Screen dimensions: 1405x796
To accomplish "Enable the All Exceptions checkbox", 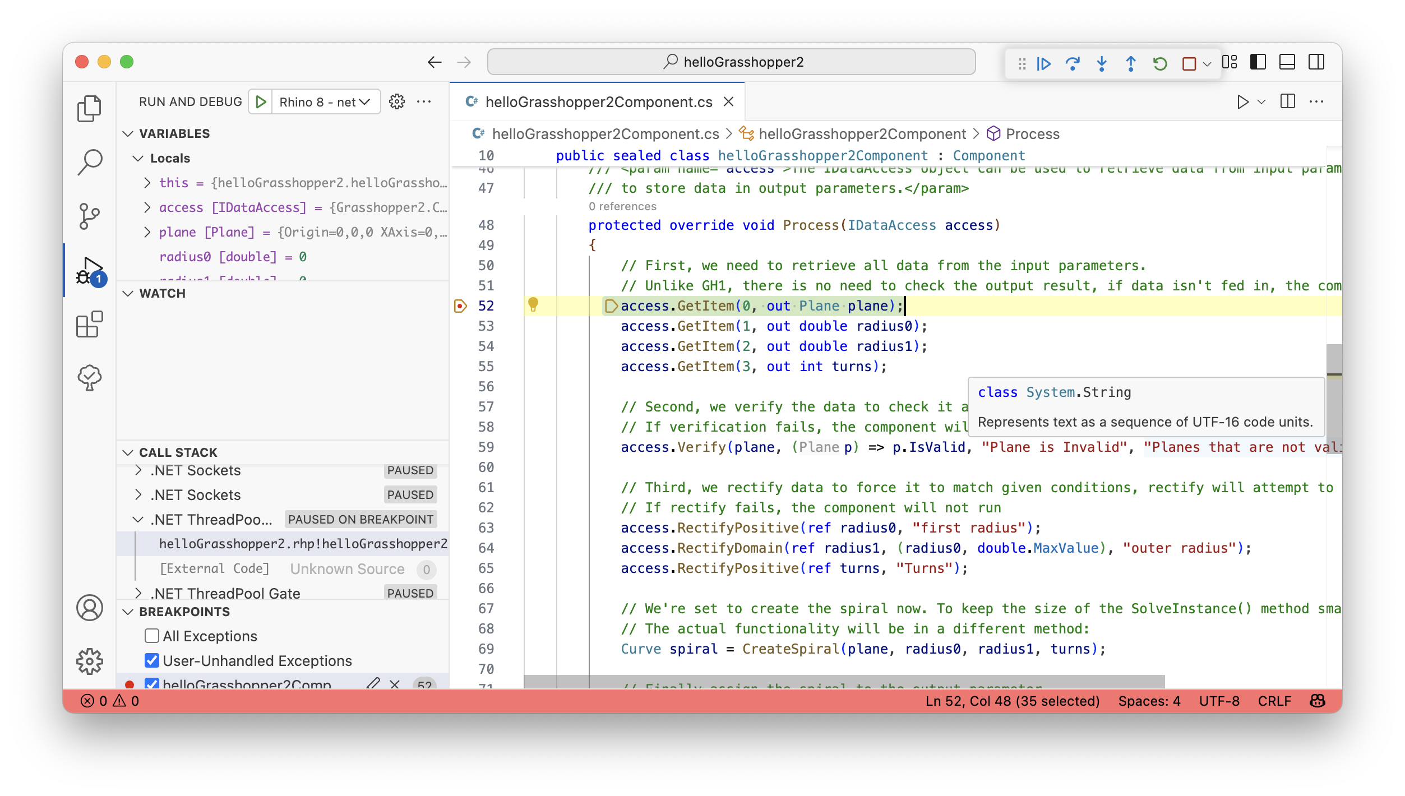I will pos(151,636).
